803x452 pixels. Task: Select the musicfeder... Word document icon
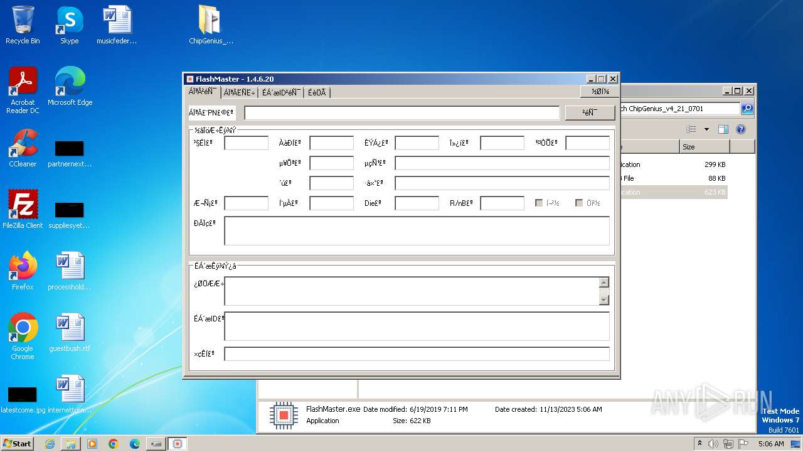(x=117, y=25)
